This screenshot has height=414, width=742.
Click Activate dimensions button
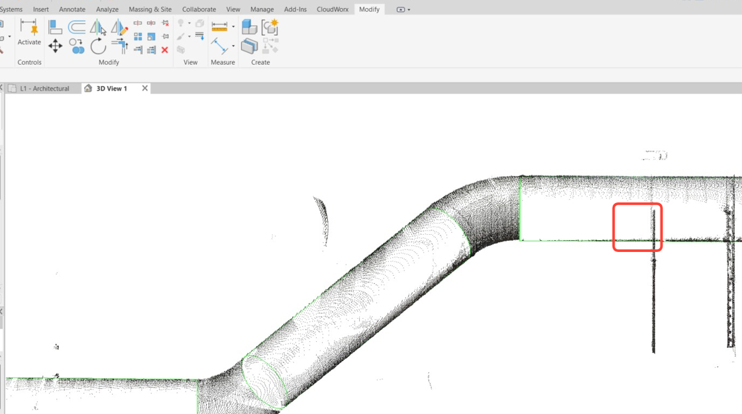(x=29, y=32)
